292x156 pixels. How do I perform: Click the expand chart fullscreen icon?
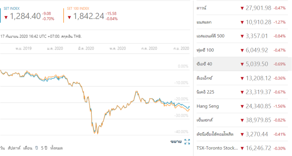(187, 142)
